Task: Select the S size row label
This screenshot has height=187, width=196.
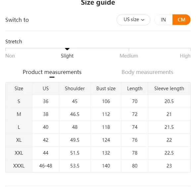Action: click(x=19, y=101)
